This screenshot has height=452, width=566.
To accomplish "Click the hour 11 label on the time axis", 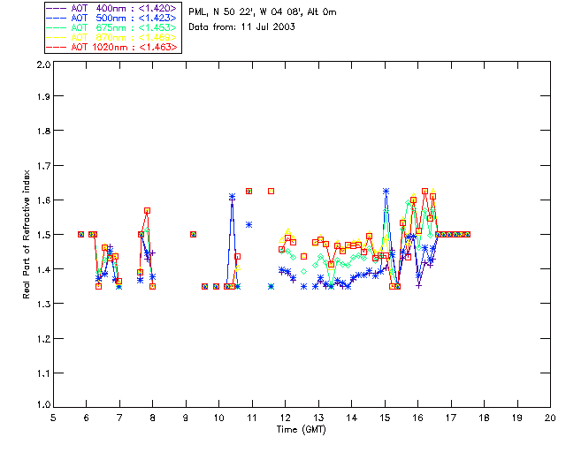I will (252, 418).
